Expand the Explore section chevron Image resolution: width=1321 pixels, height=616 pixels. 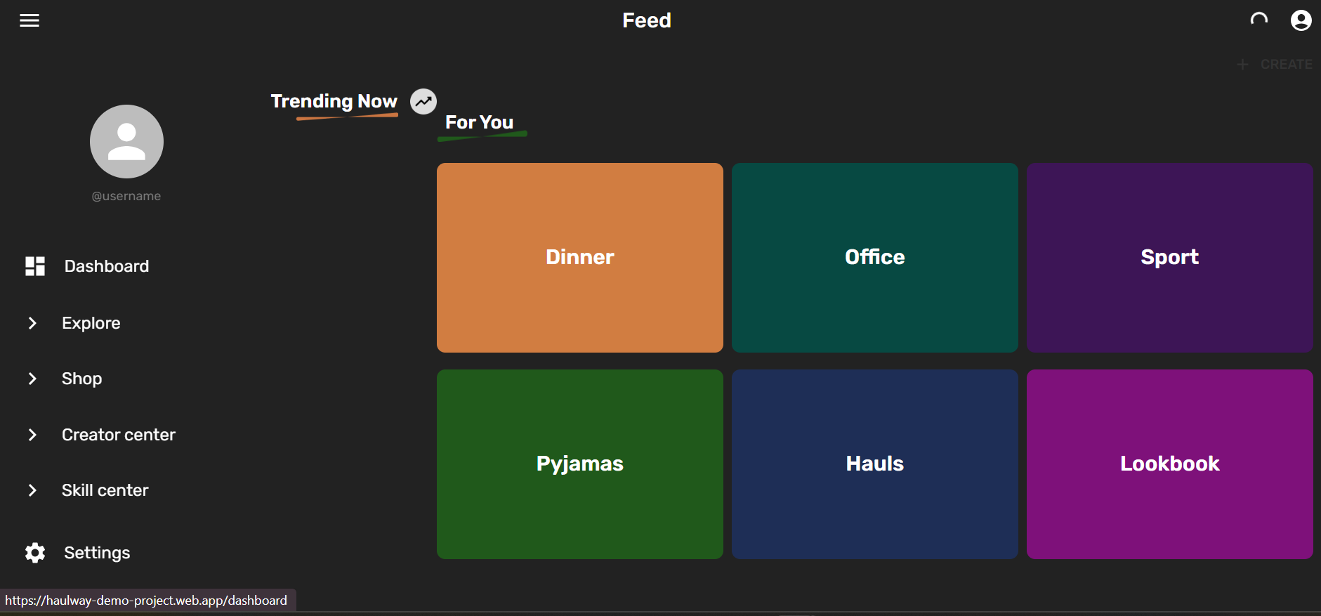[x=32, y=323]
